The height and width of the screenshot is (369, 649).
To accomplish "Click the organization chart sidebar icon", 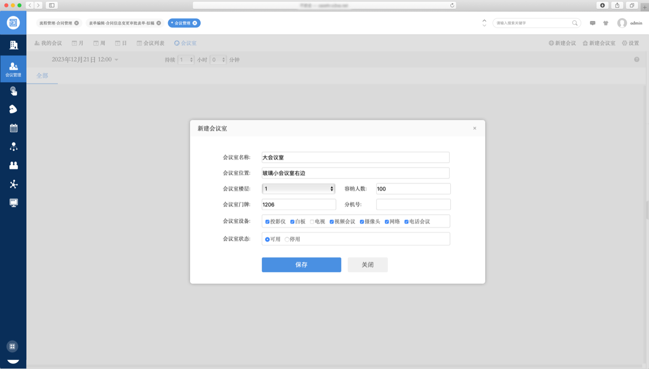I will 13,147.
